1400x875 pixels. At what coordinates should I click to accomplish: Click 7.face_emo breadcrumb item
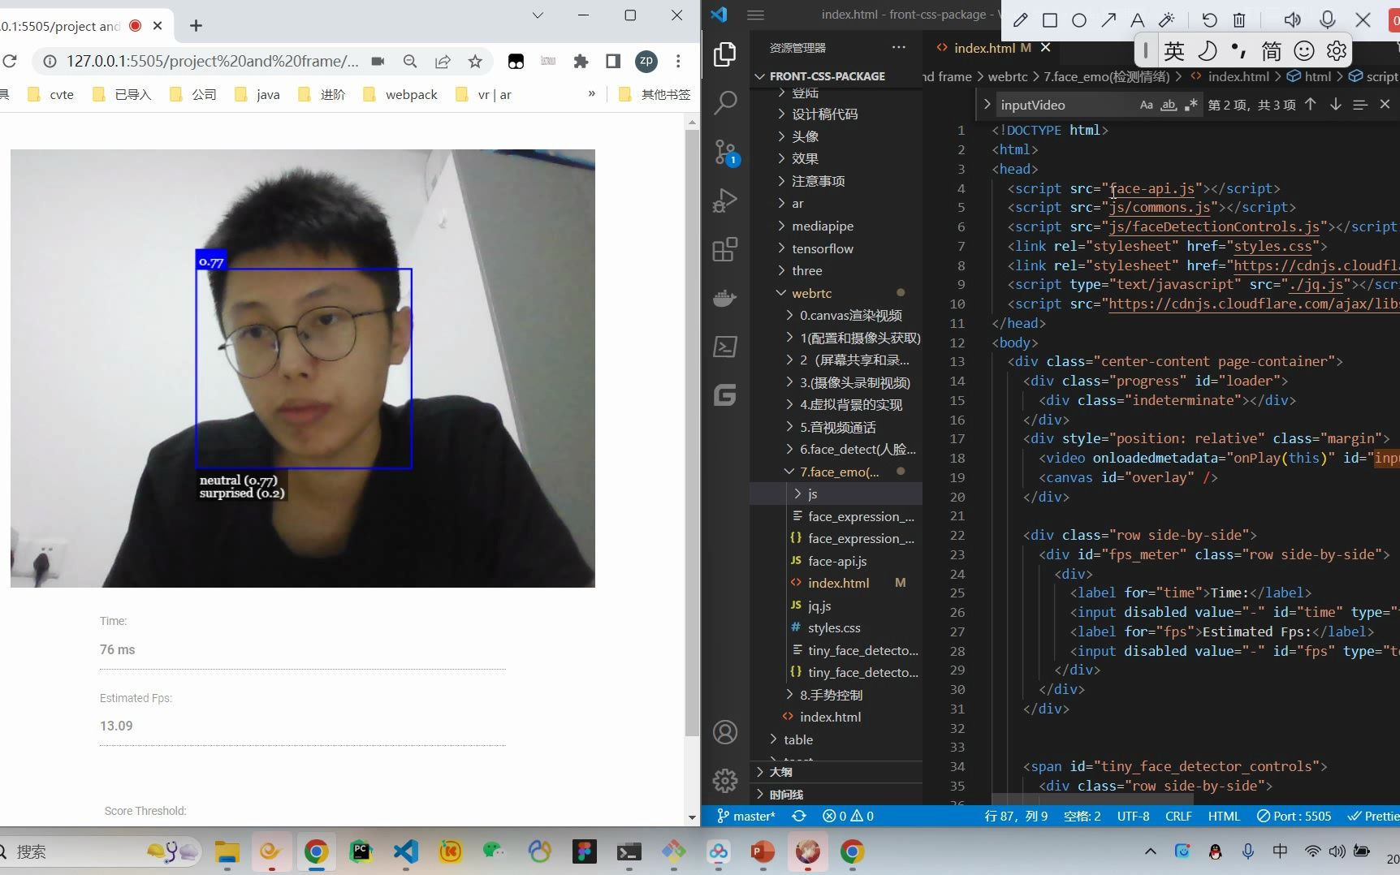1106,76
